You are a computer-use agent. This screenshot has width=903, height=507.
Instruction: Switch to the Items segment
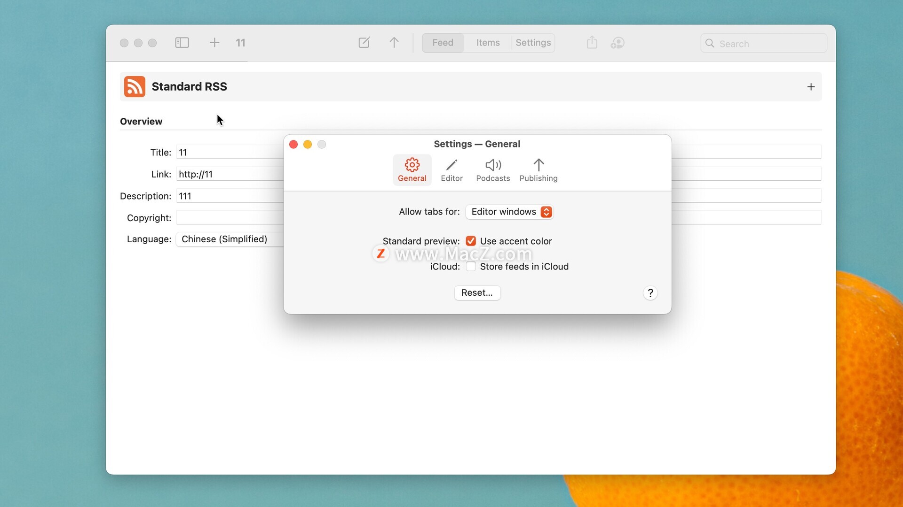pyautogui.click(x=488, y=43)
